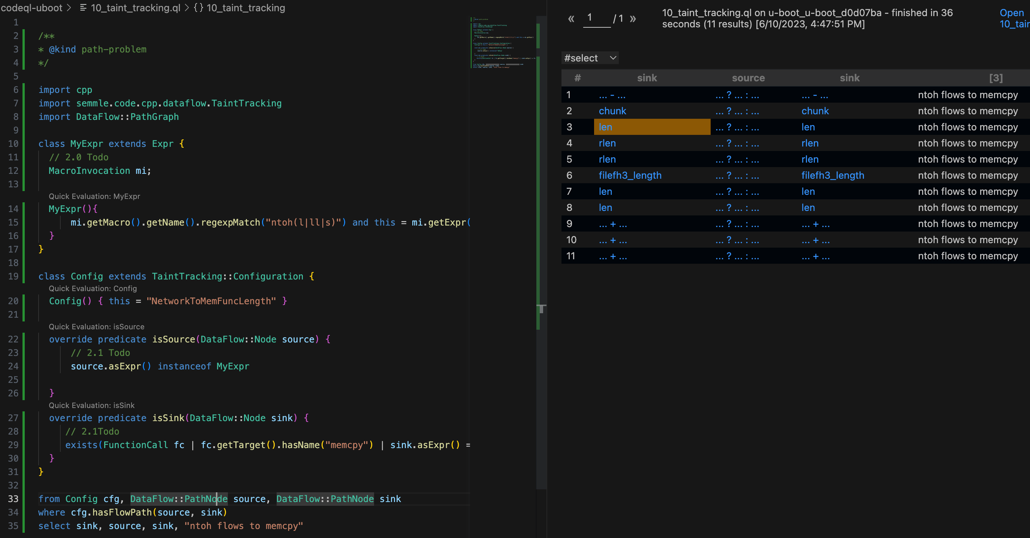The image size is (1030, 538).
Task: Sort by the [3] column header
Action: point(996,78)
